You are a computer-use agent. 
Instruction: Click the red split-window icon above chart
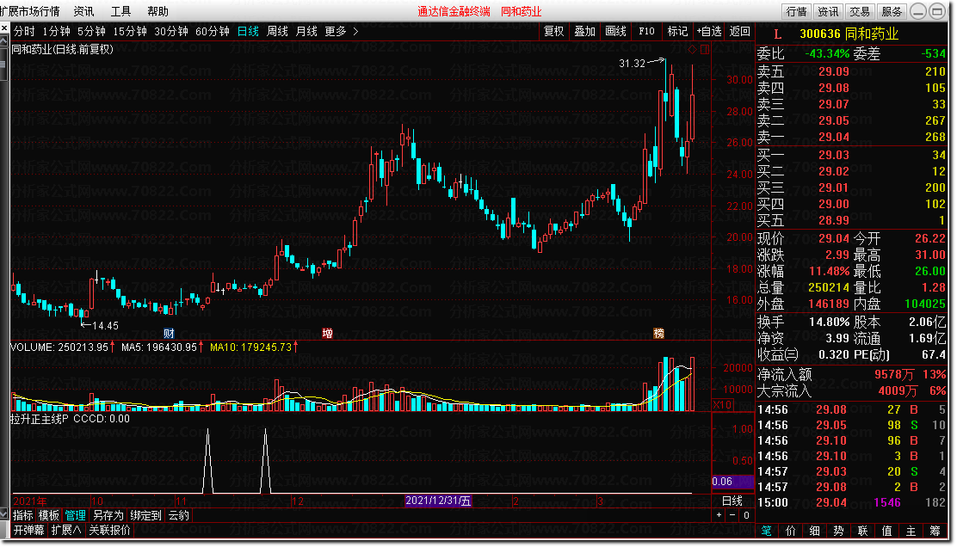coord(704,49)
